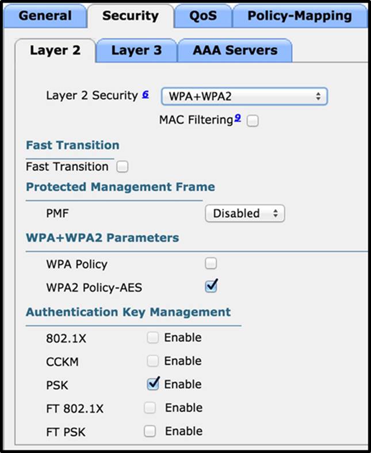Click footnote 9 link beside MAC Filtering
This screenshot has height=453, width=371.
[x=238, y=118]
